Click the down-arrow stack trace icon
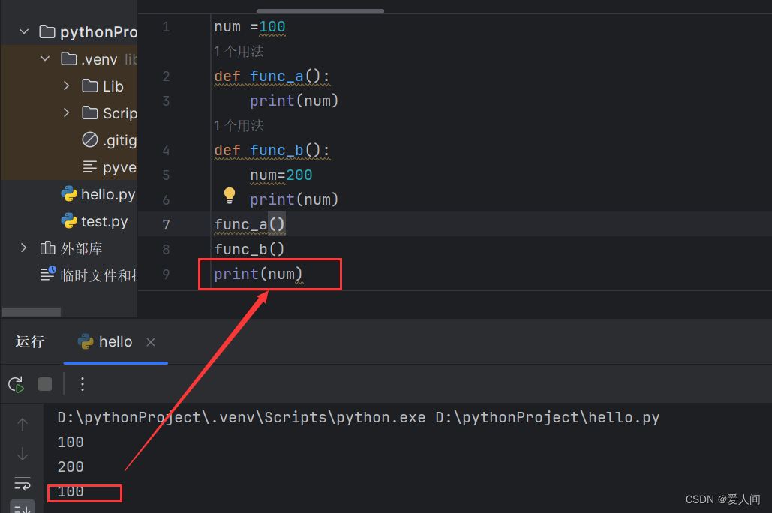Image resolution: width=772 pixels, height=513 pixels. [x=23, y=454]
